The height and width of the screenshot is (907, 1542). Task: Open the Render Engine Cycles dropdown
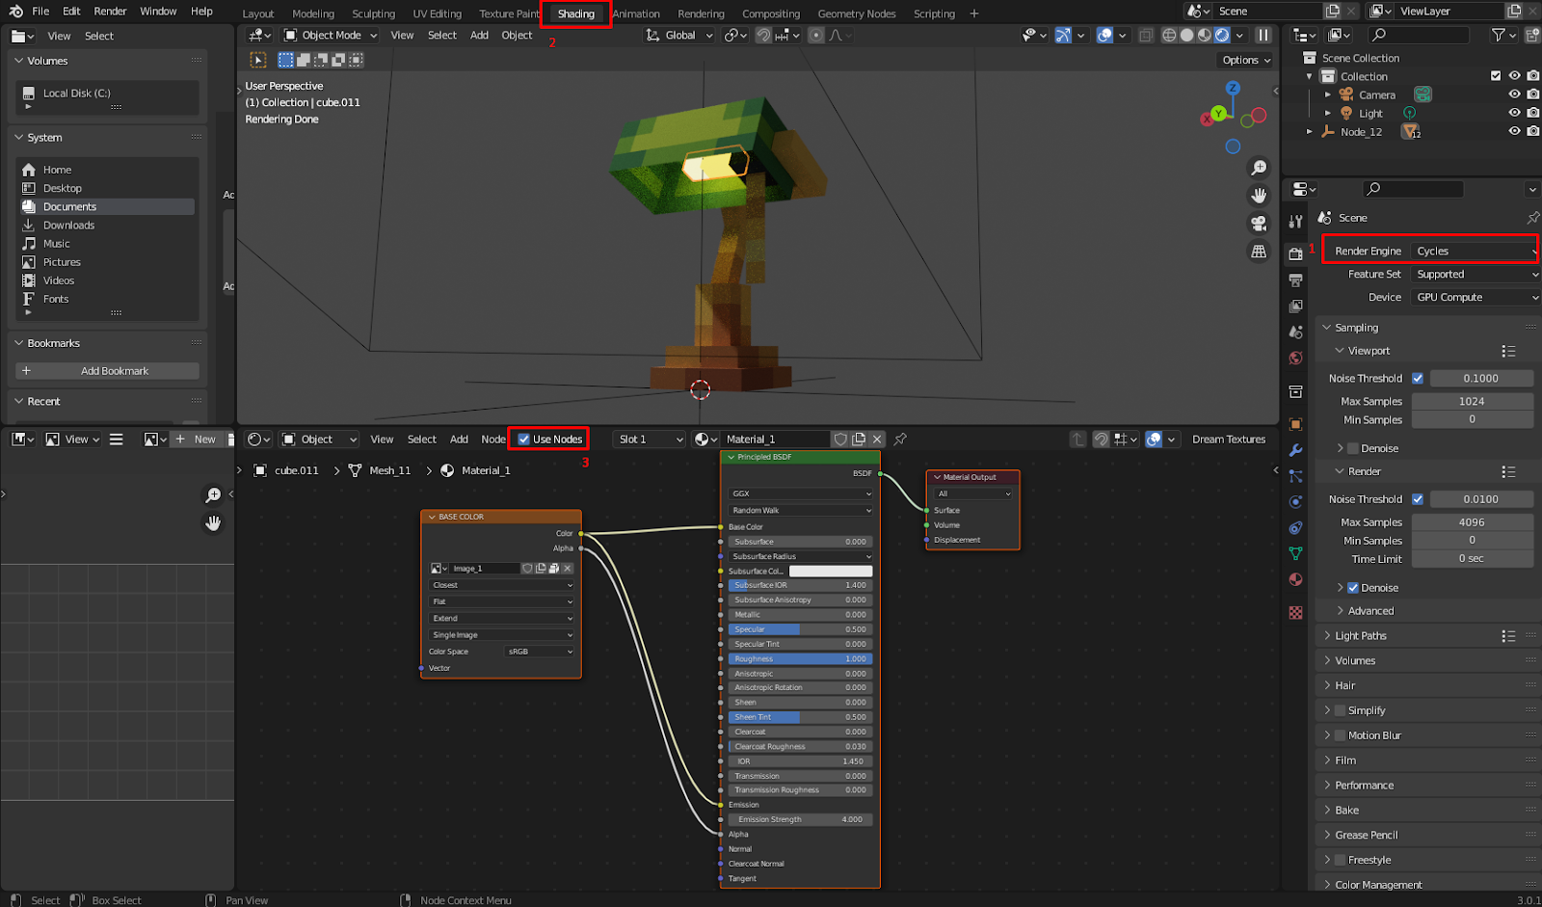click(x=1475, y=251)
